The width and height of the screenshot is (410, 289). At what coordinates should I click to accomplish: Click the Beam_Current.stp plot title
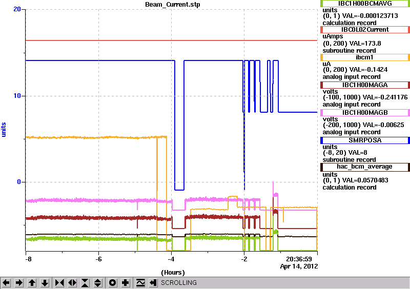173,5
